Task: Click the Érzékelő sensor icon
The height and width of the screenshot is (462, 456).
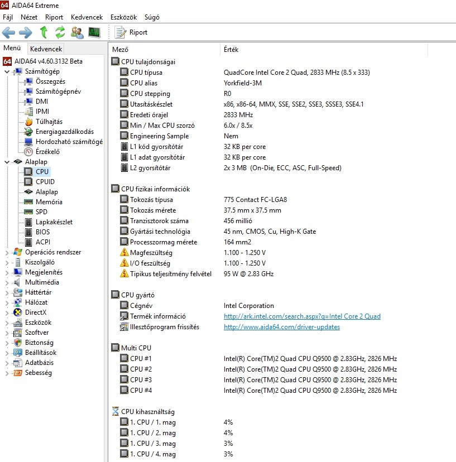Action: [x=28, y=152]
